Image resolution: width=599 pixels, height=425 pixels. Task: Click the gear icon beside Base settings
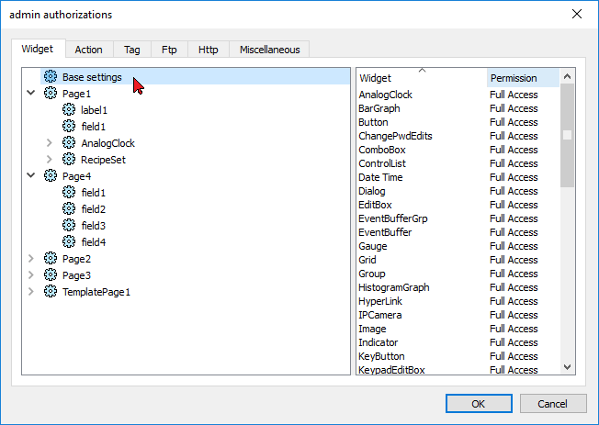pyautogui.click(x=51, y=77)
